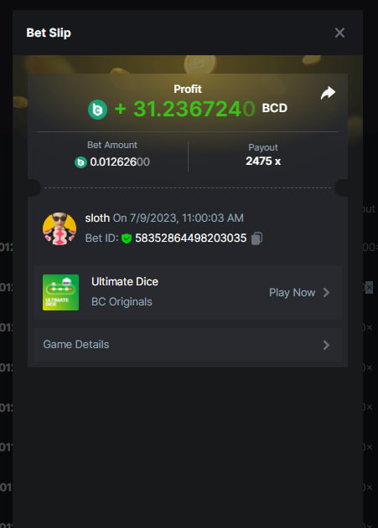Image resolution: width=378 pixels, height=528 pixels.
Task: Click the Bet ID number 58352864498203035
Action: point(191,238)
